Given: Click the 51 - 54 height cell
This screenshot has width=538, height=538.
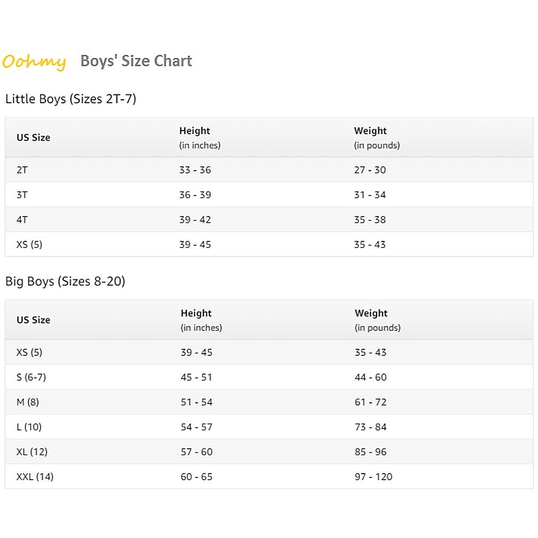Looking at the screenshot, I should click(x=196, y=402).
